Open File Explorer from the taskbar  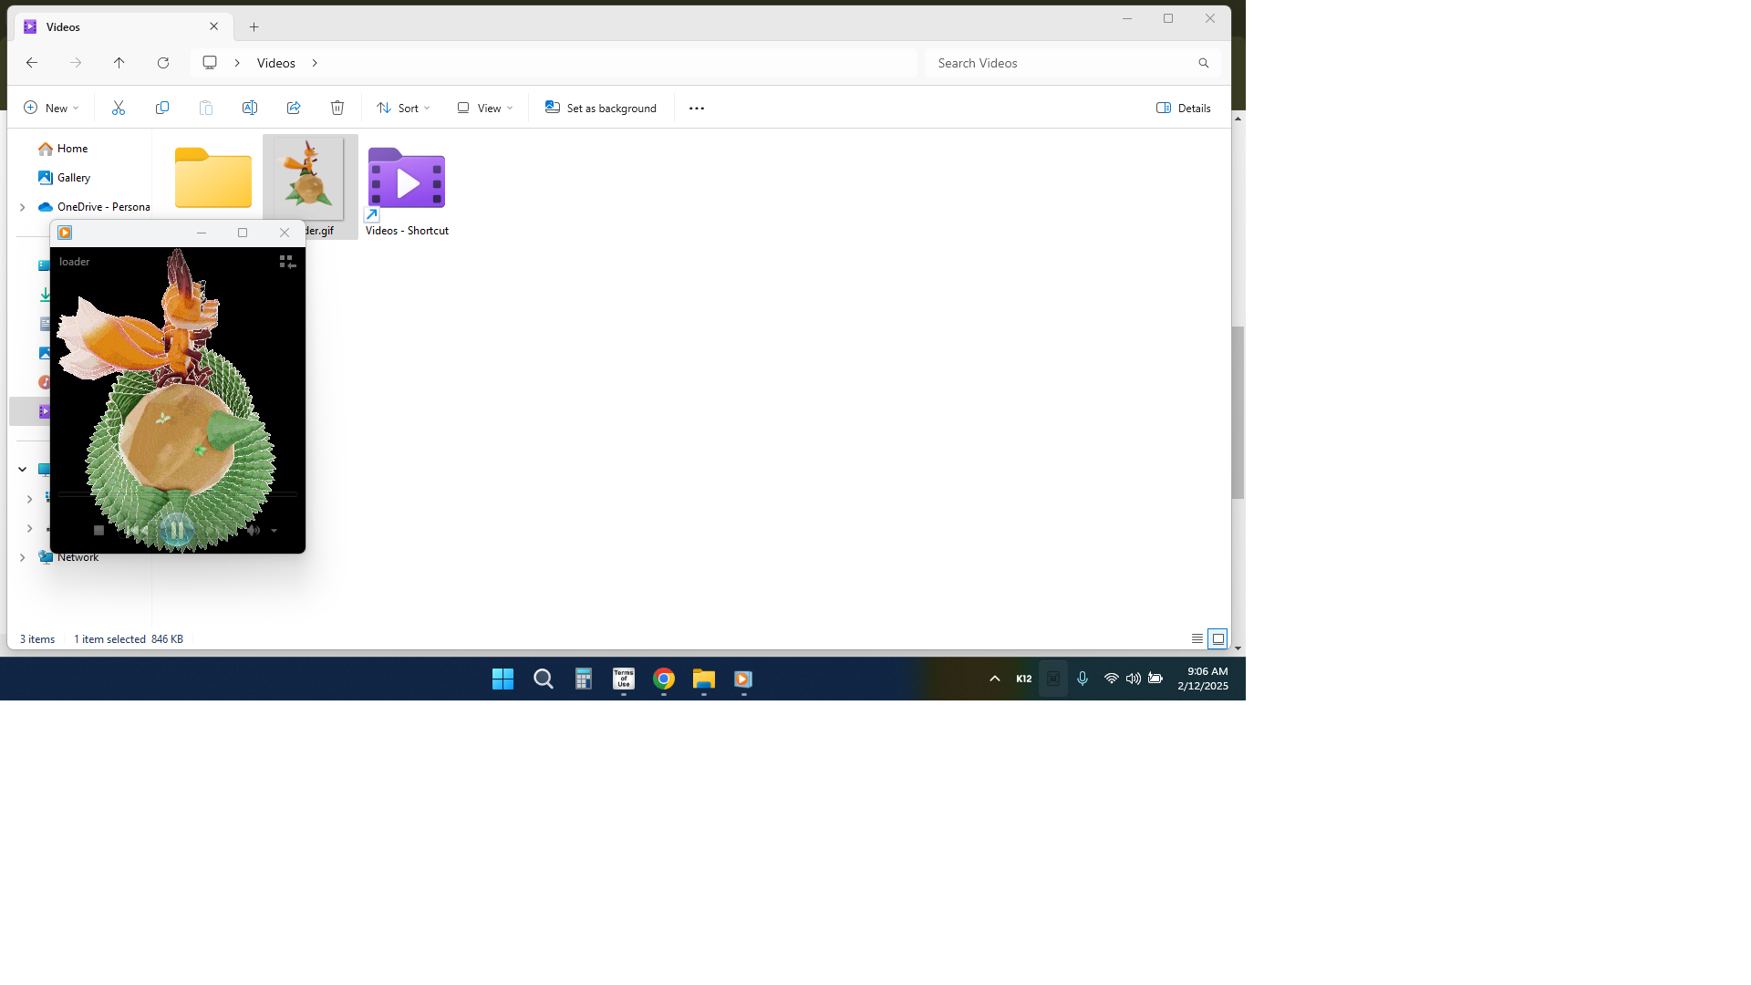pyautogui.click(x=703, y=679)
